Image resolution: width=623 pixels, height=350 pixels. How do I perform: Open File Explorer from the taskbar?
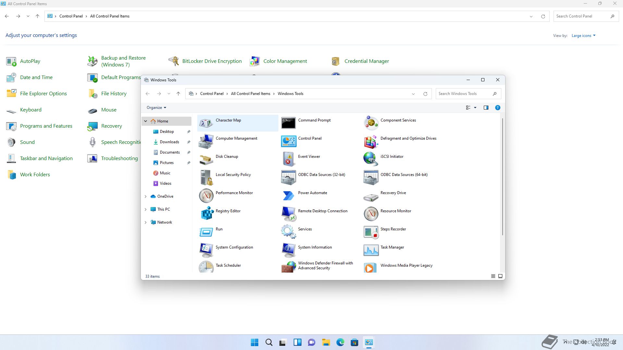326,342
